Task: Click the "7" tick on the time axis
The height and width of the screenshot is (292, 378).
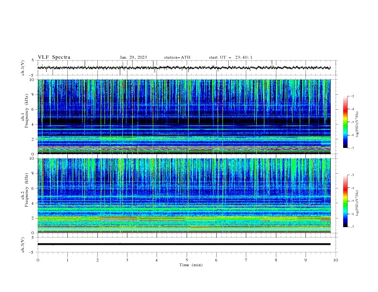Action: click(x=246, y=260)
